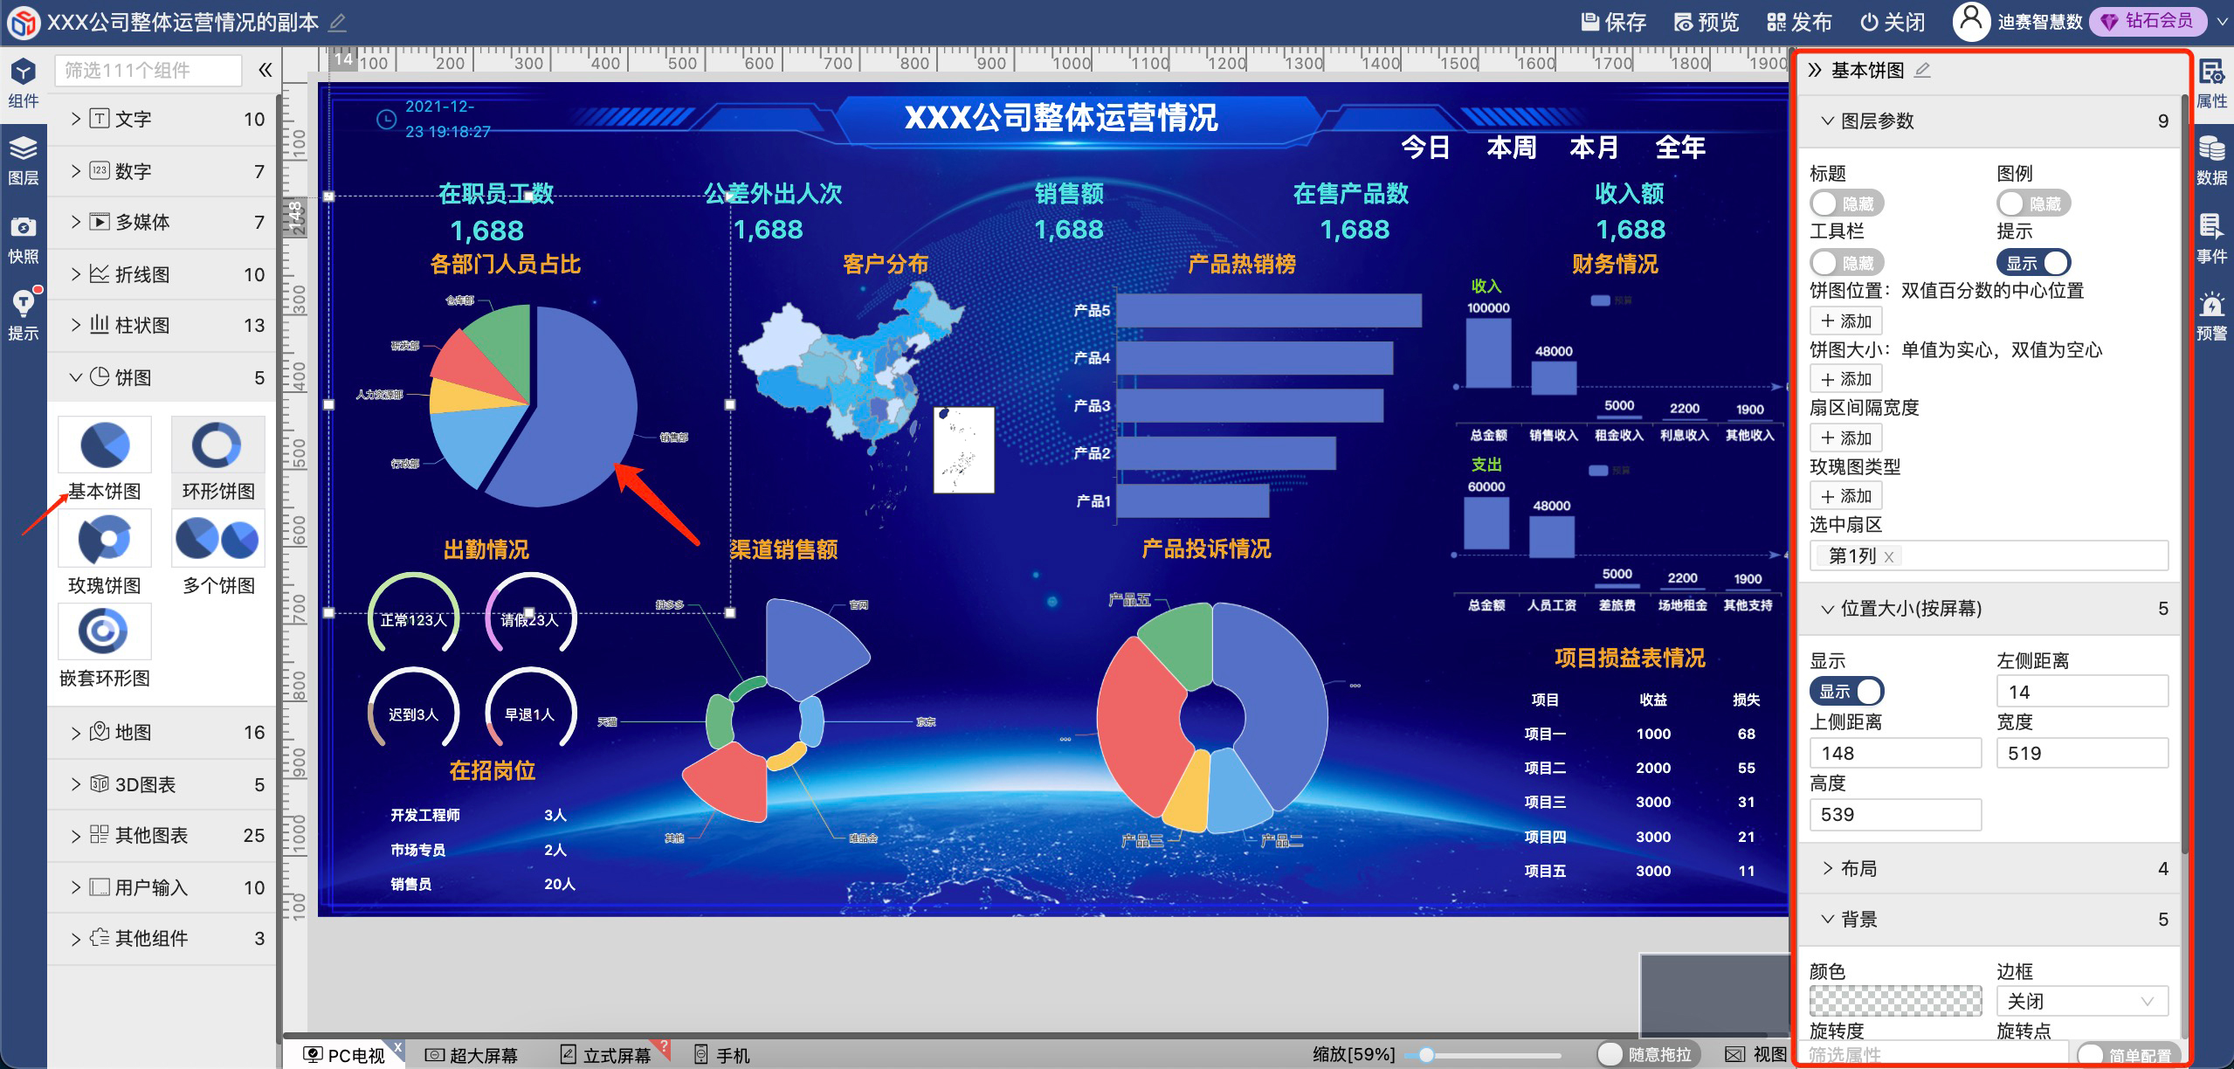Open the 图层 layers sidebar icon
Viewport: 2234px width, 1069px height.
pos(24,161)
